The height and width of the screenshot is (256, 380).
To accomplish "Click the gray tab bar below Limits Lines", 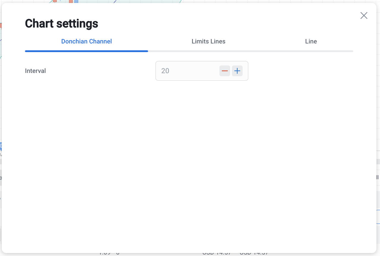I will click(208, 51).
